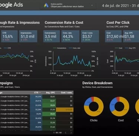
Task: Click the $1,64 Avg. CPC cell
Action: click(x=49, y=127)
